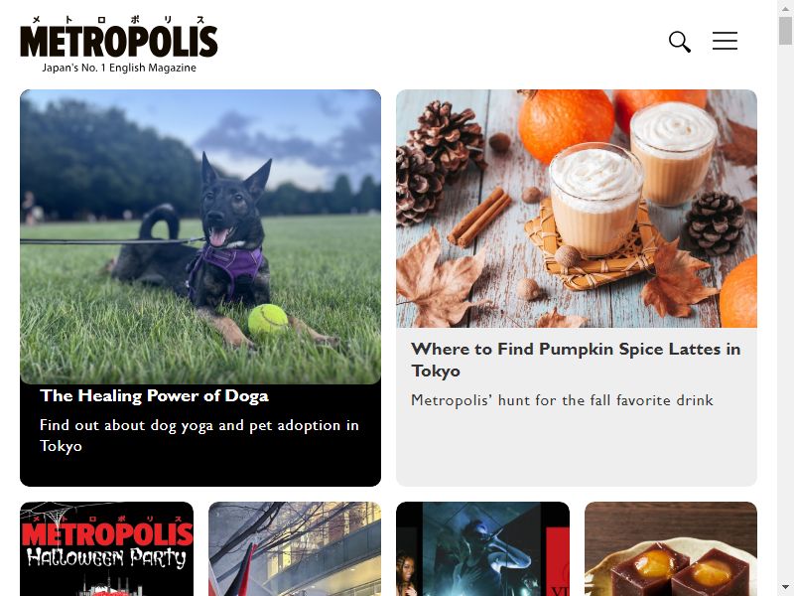The width and height of the screenshot is (794, 596).
Task: Click the scrollbar up arrow
Action: pos(785,6)
